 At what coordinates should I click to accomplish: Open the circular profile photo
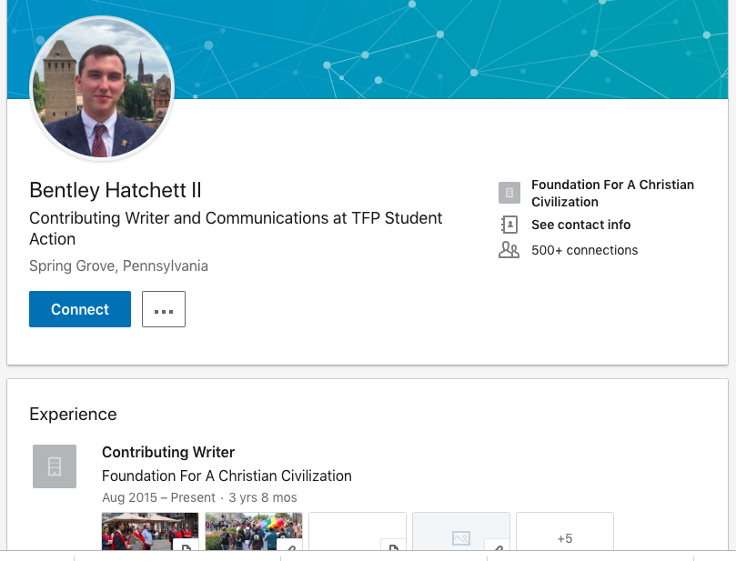point(102,88)
